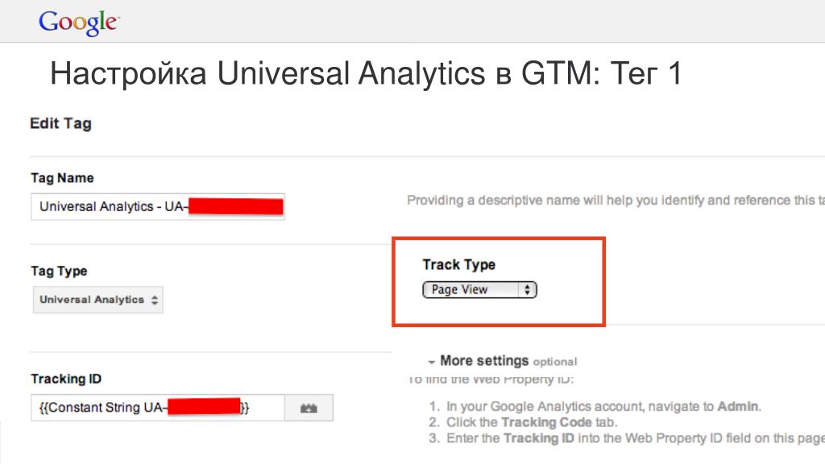Click into the Tracking ID input field

click(158, 408)
